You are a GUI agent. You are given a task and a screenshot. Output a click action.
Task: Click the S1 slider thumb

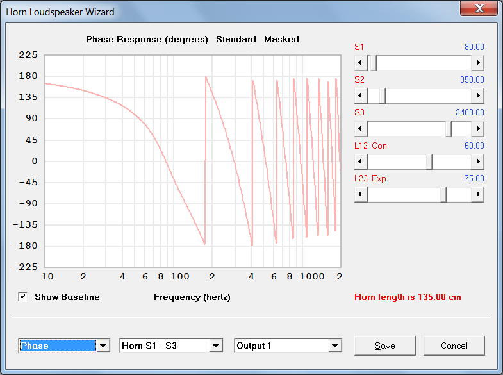coord(373,63)
